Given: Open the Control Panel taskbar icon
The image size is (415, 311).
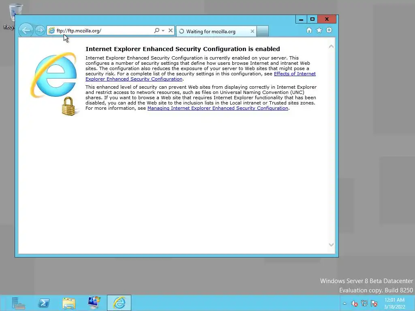Looking at the screenshot, I should [94, 303].
